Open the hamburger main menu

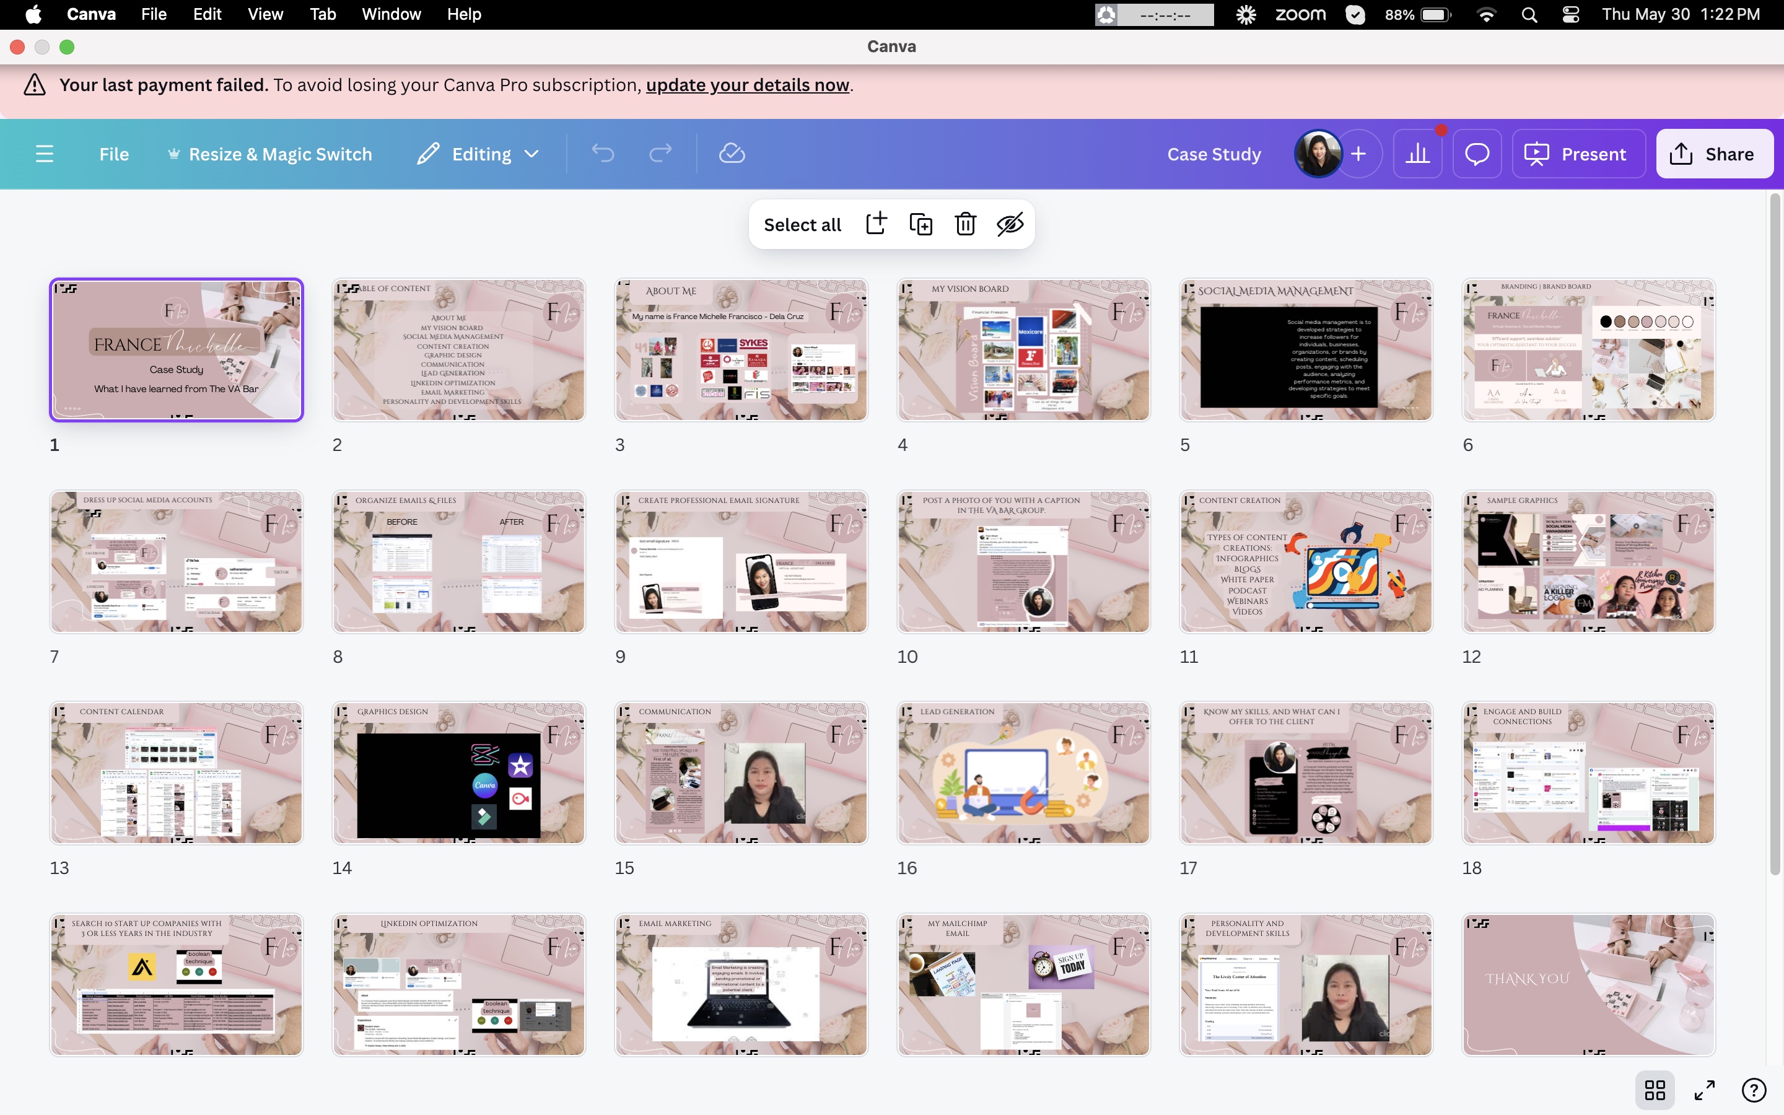(44, 154)
